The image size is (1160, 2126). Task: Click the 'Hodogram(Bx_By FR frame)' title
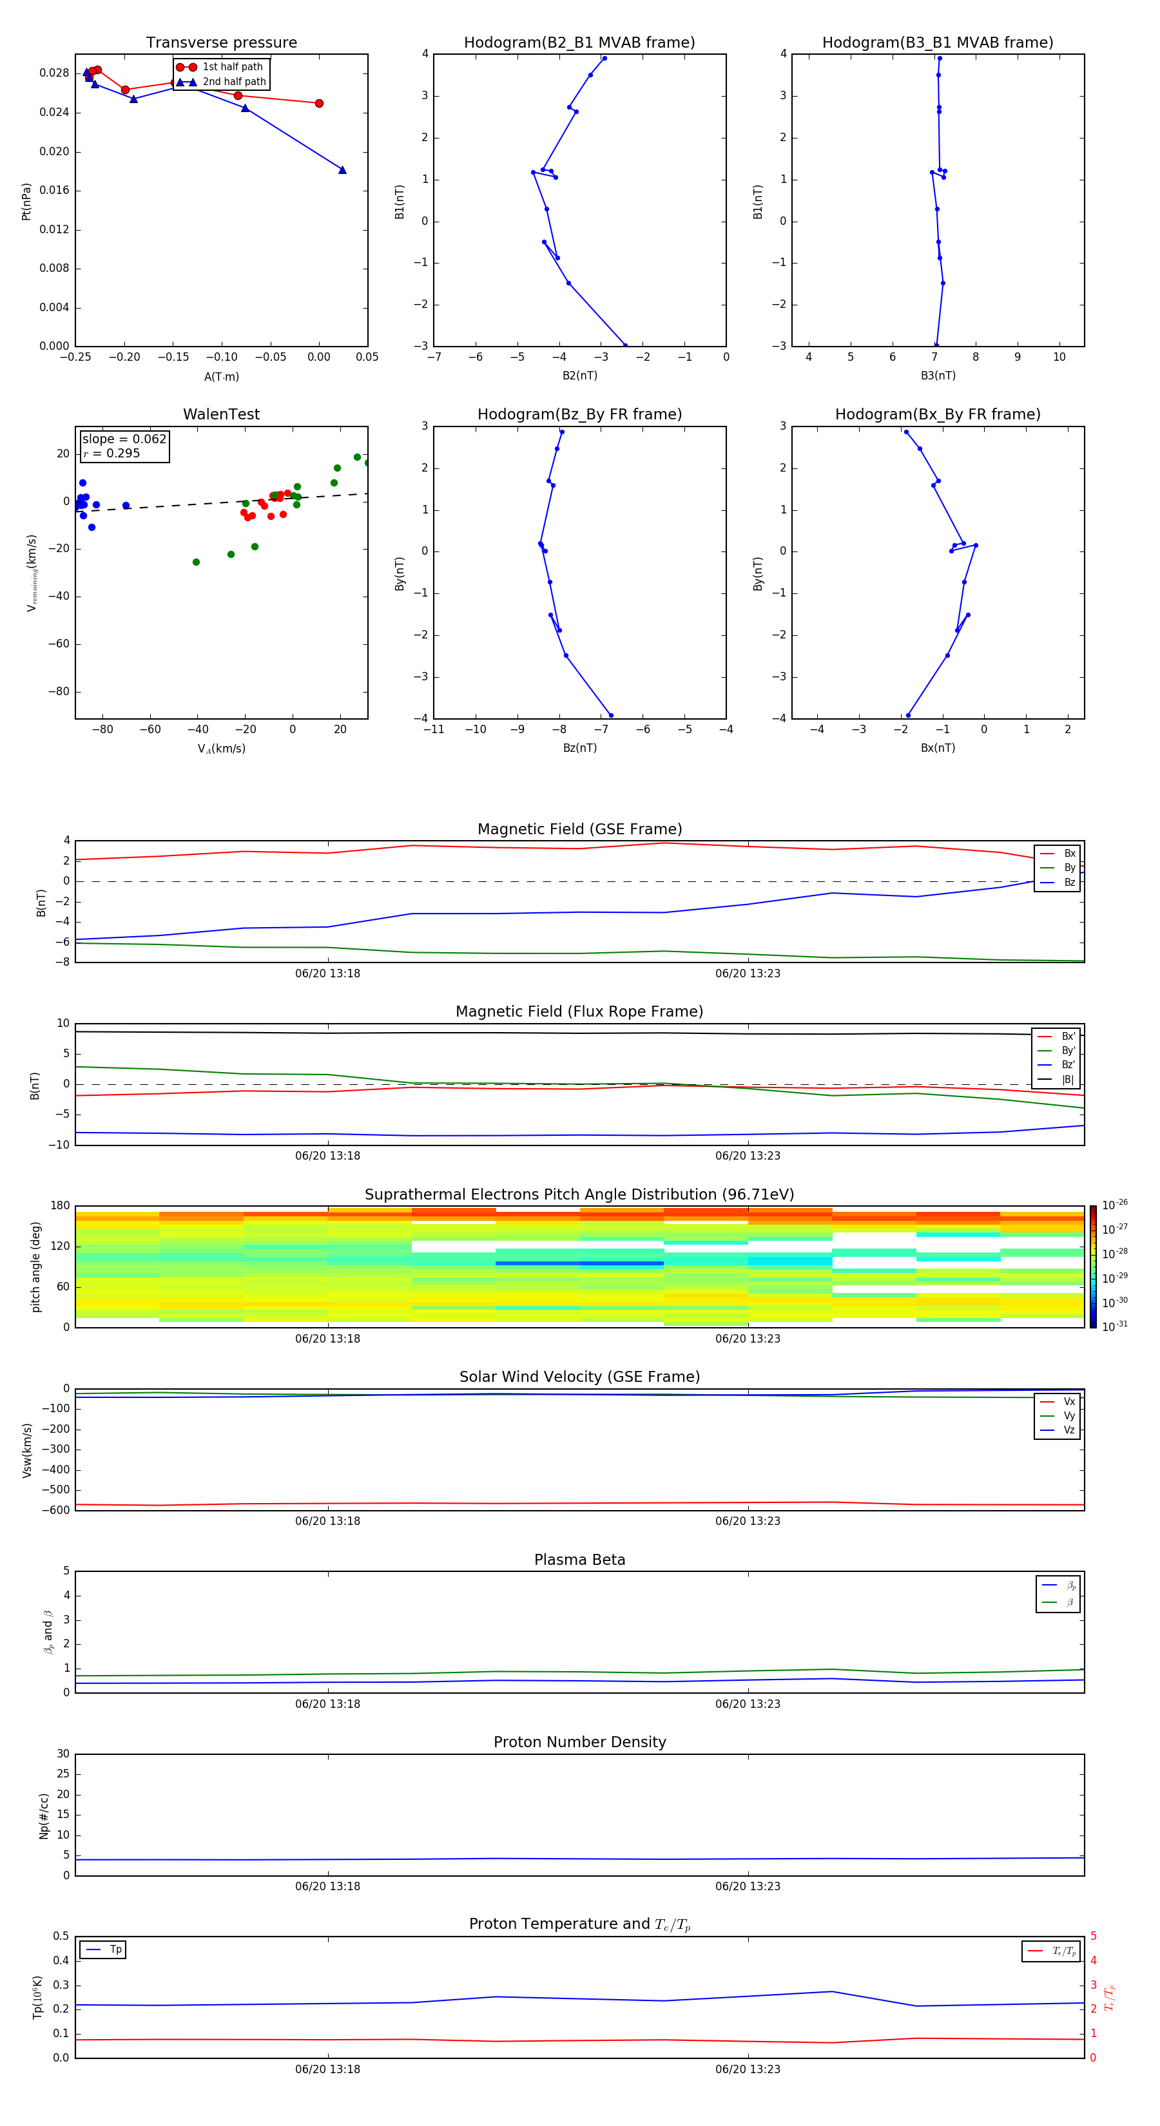[938, 414]
